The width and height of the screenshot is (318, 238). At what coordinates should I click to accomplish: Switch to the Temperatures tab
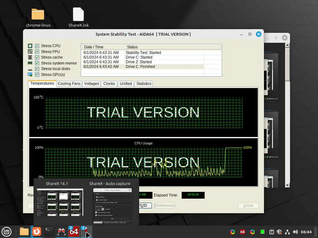tap(42, 83)
